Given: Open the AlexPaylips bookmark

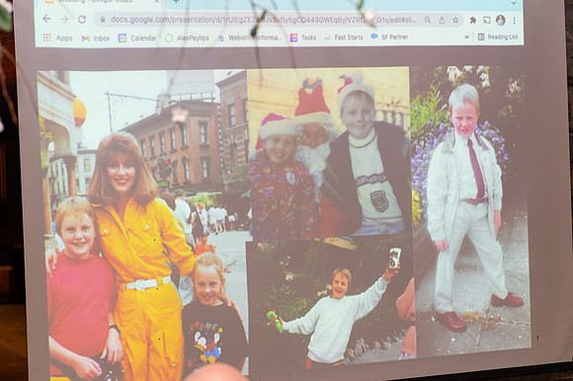Looking at the screenshot, I should (x=187, y=38).
